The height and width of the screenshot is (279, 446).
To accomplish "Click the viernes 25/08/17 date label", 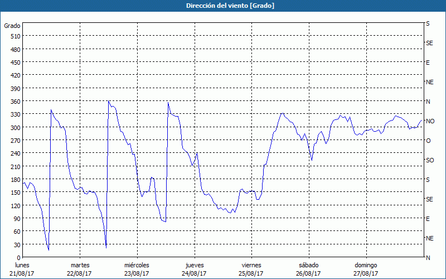I will [251, 269].
